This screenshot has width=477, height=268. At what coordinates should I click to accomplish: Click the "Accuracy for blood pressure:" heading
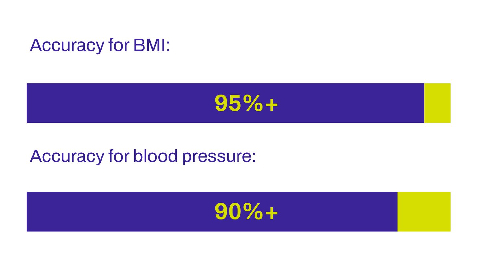pos(143,156)
